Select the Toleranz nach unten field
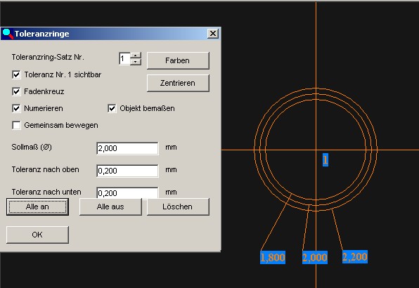The height and width of the screenshot is (288, 419). 127,192
